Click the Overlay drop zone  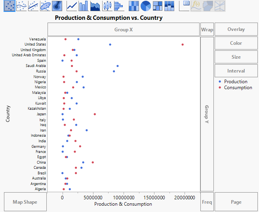(236, 29)
